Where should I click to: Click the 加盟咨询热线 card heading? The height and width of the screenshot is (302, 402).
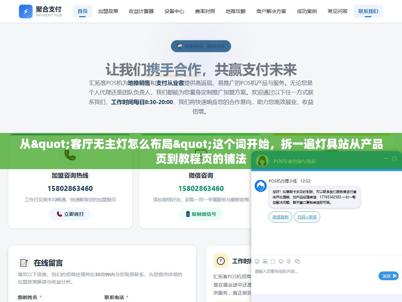[x=70, y=175]
